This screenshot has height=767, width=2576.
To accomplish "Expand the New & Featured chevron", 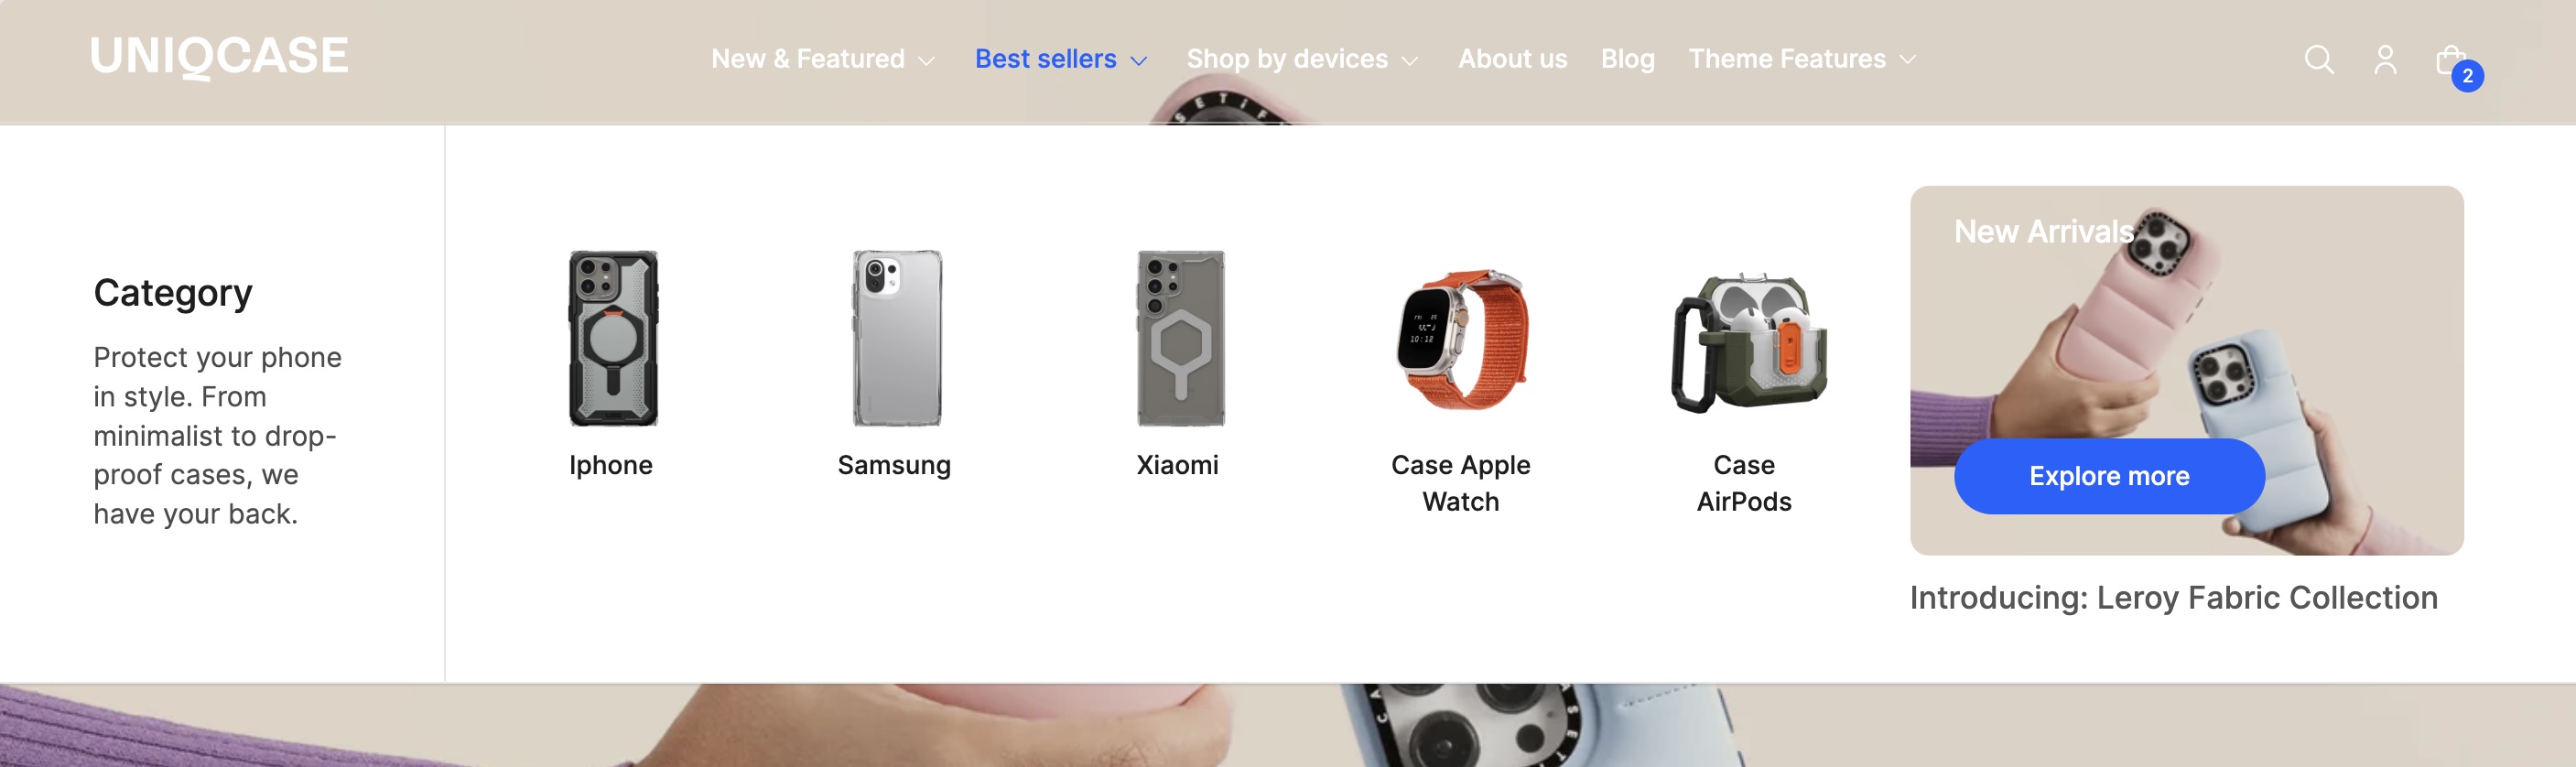I will coord(927,61).
